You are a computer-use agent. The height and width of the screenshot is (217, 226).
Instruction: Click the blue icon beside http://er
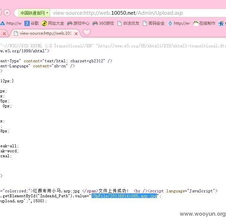[x=170, y=23]
